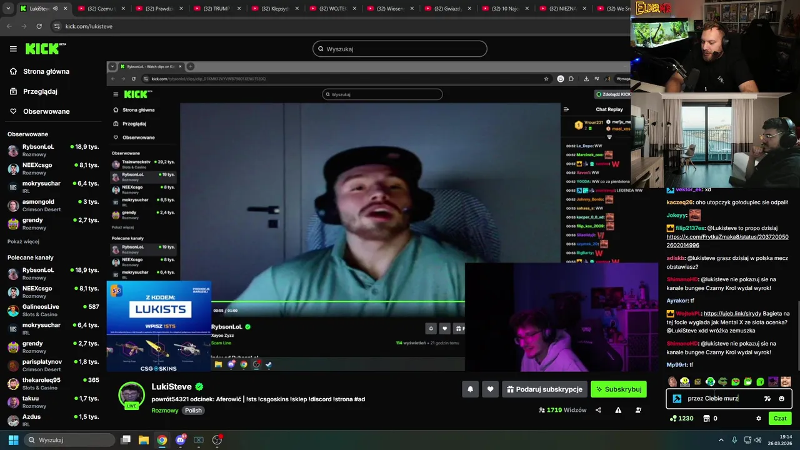
Task: Click the report warning triangle icon
Action: [618, 410]
